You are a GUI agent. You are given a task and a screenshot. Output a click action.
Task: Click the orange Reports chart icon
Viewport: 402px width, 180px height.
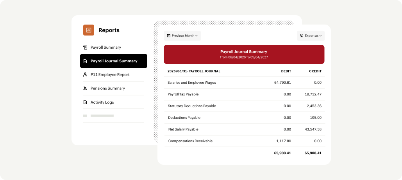coord(89,30)
